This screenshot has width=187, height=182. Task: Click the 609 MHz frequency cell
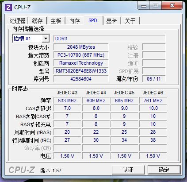click(96, 101)
